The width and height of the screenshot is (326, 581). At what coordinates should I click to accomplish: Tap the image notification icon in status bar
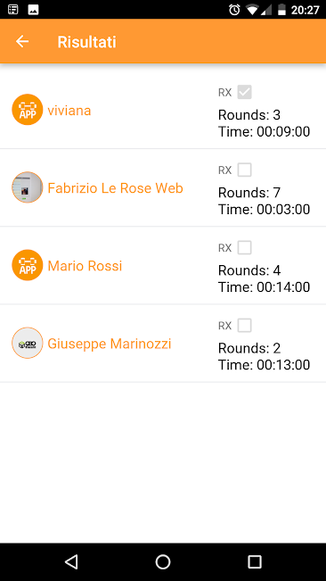click(x=33, y=10)
